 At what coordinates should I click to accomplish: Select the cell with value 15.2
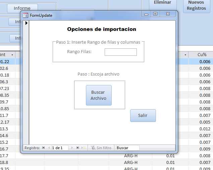point(7,142)
